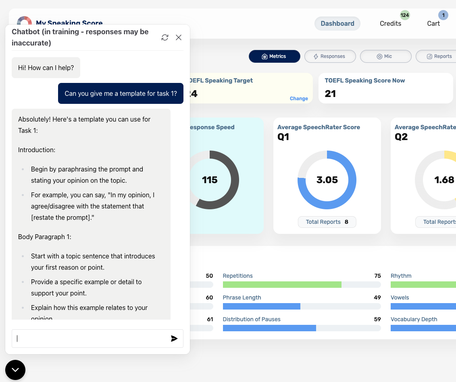The image size is (456, 382).
Task: Click the Repetitions progress bar
Action: point(302,285)
